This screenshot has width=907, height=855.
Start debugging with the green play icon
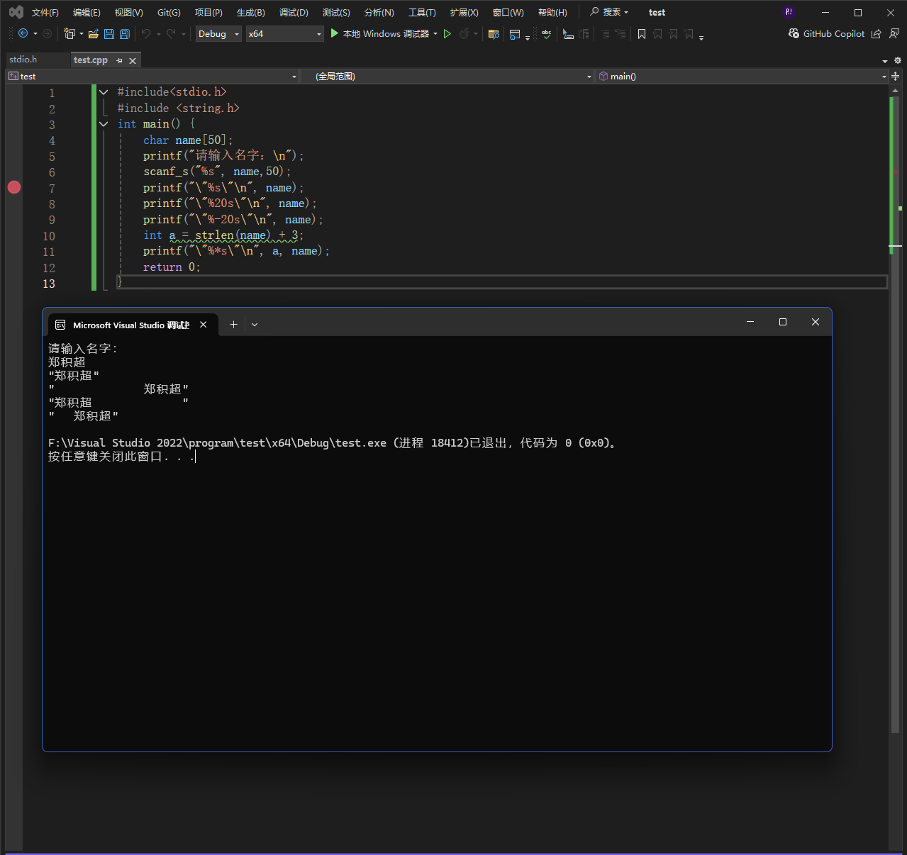[x=335, y=33]
